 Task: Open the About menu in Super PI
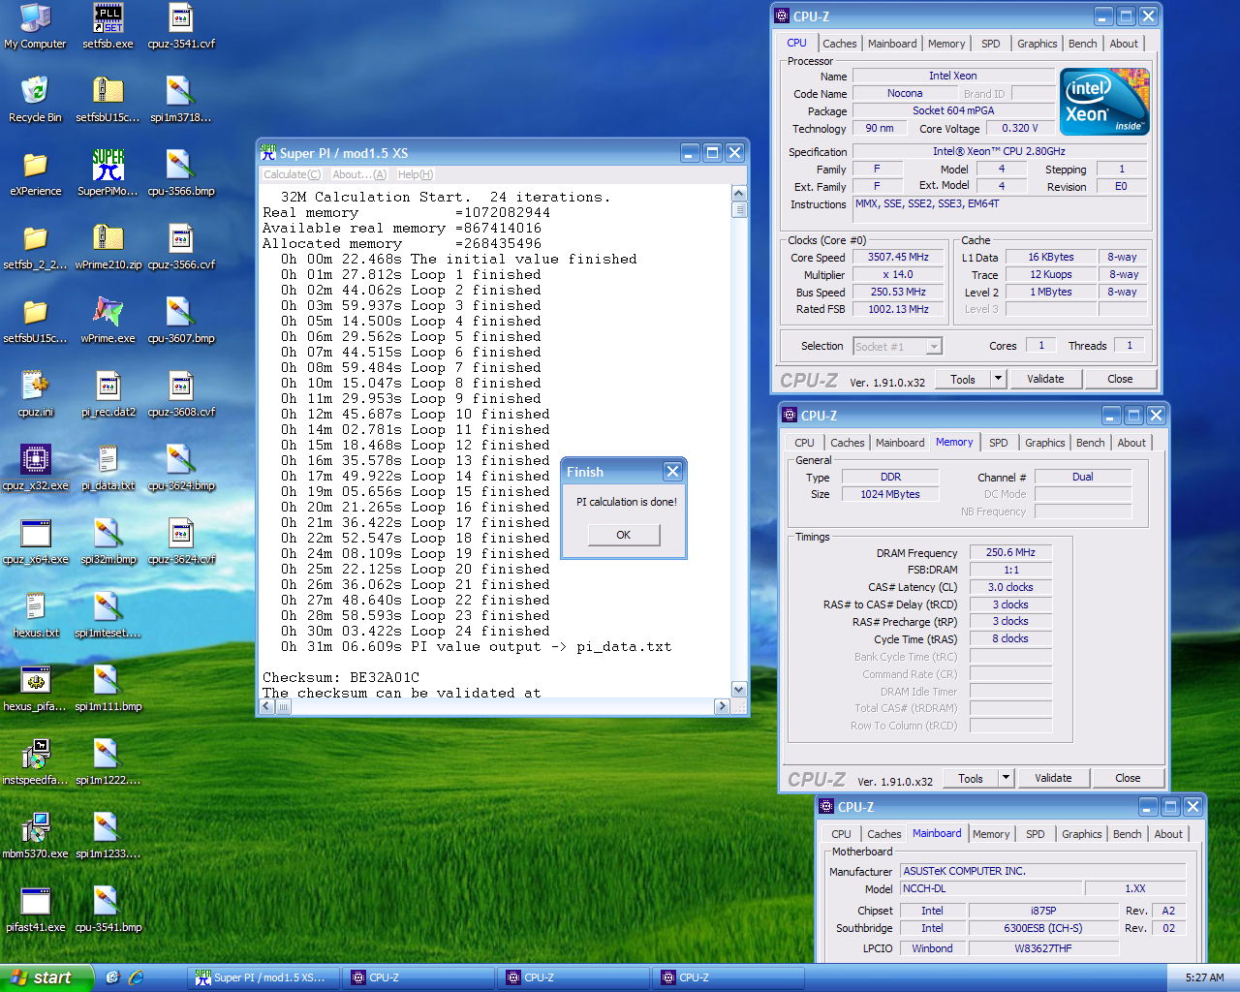359,174
